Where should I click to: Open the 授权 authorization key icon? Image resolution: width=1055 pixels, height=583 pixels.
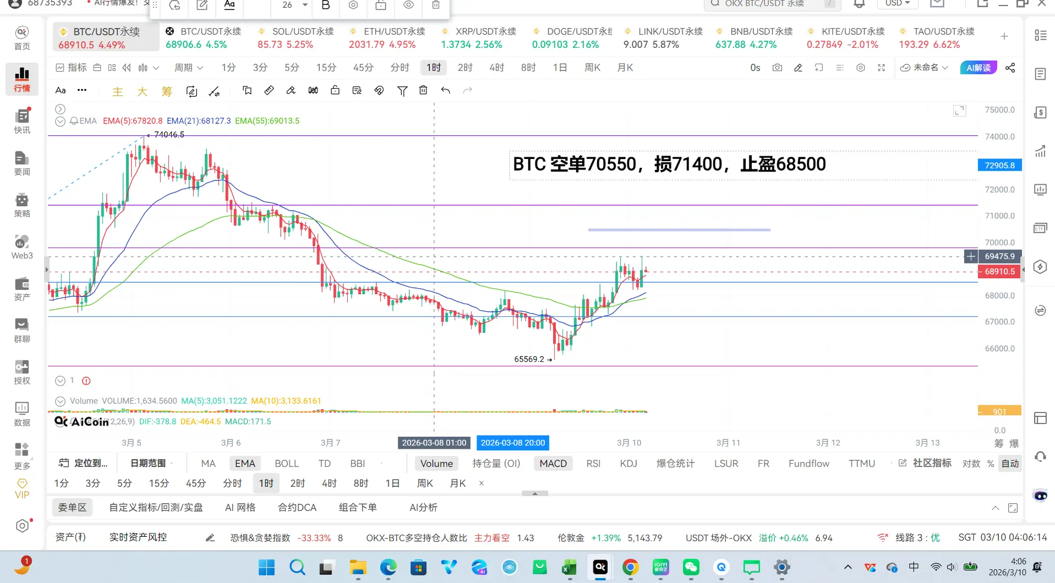(x=22, y=372)
